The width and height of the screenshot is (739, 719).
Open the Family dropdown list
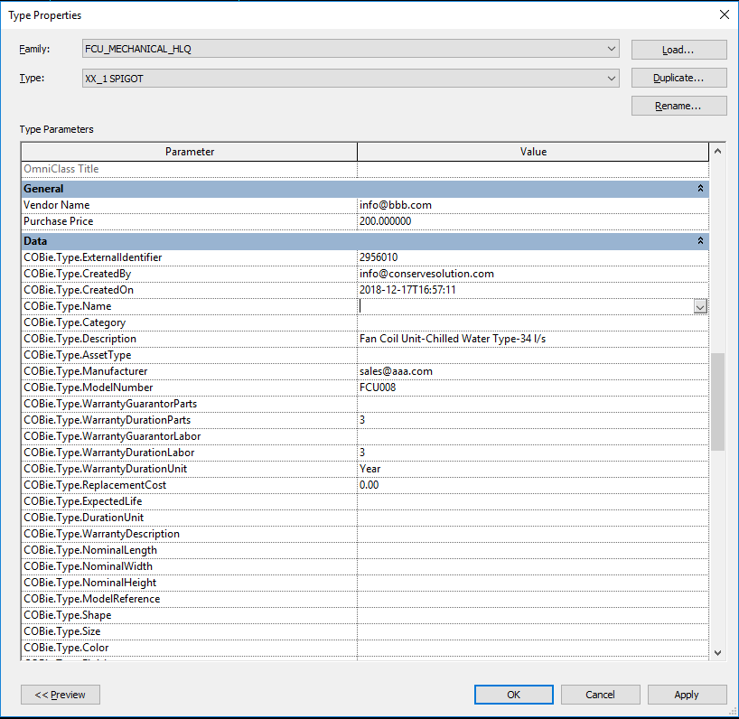click(612, 49)
